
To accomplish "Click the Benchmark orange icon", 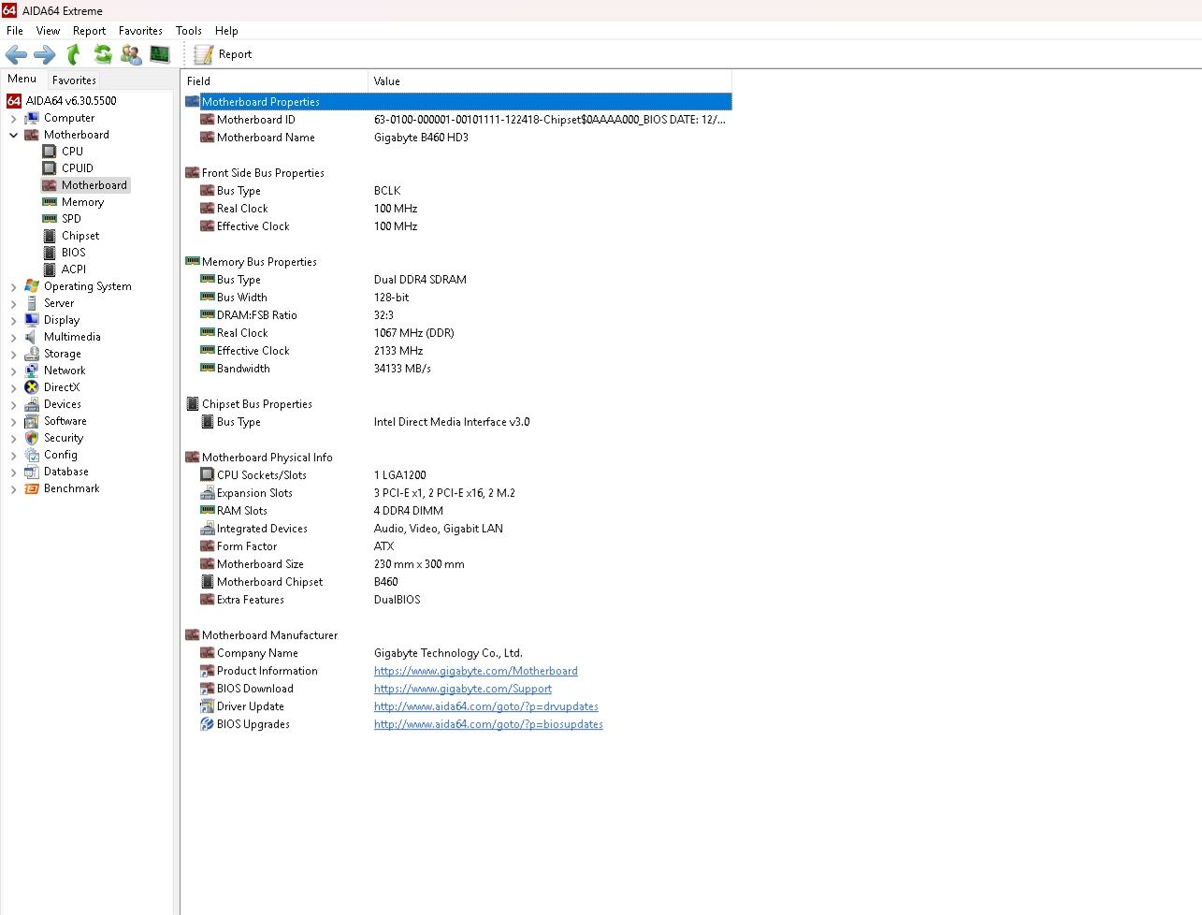I will click(32, 488).
